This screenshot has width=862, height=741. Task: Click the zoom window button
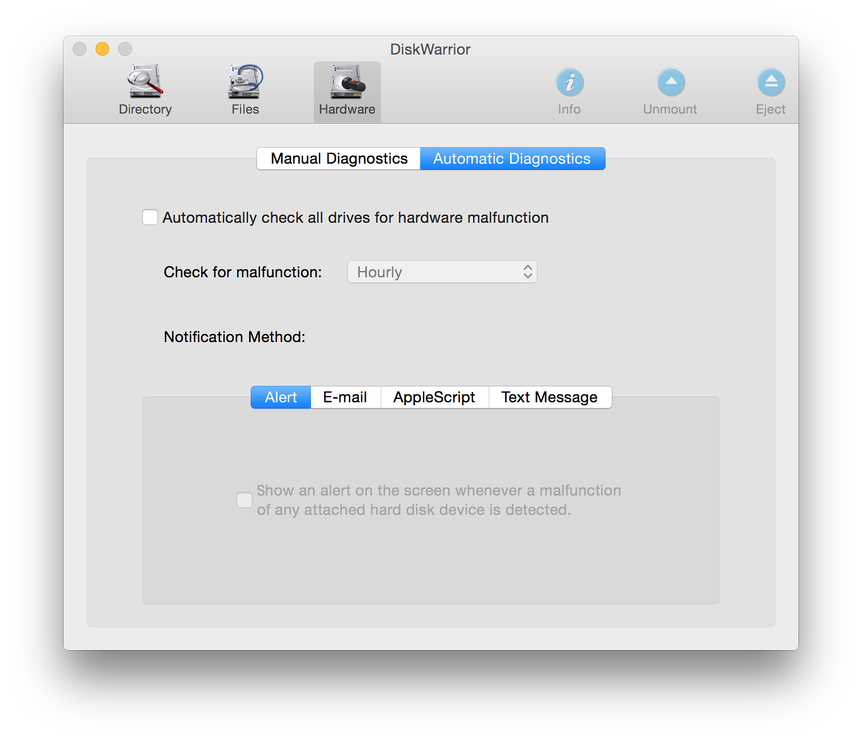tap(125, 49)
